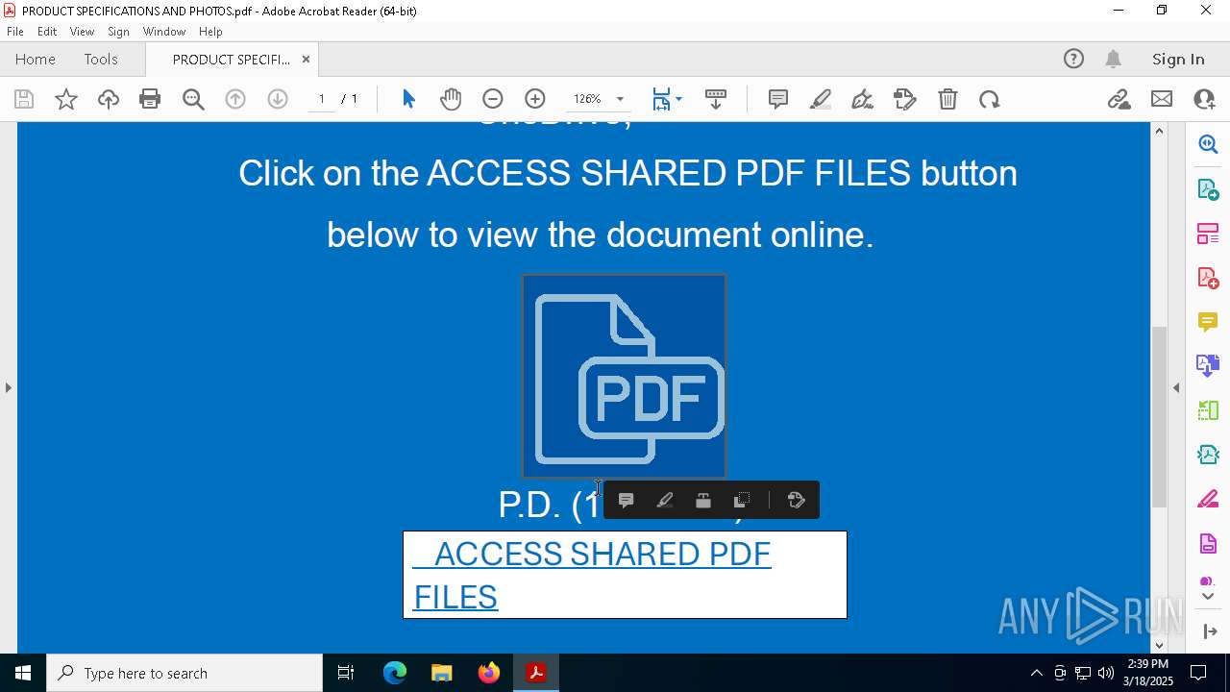Collapse the right tools pane arrow
1230x692 pixels.
[x=1176, y=387]
